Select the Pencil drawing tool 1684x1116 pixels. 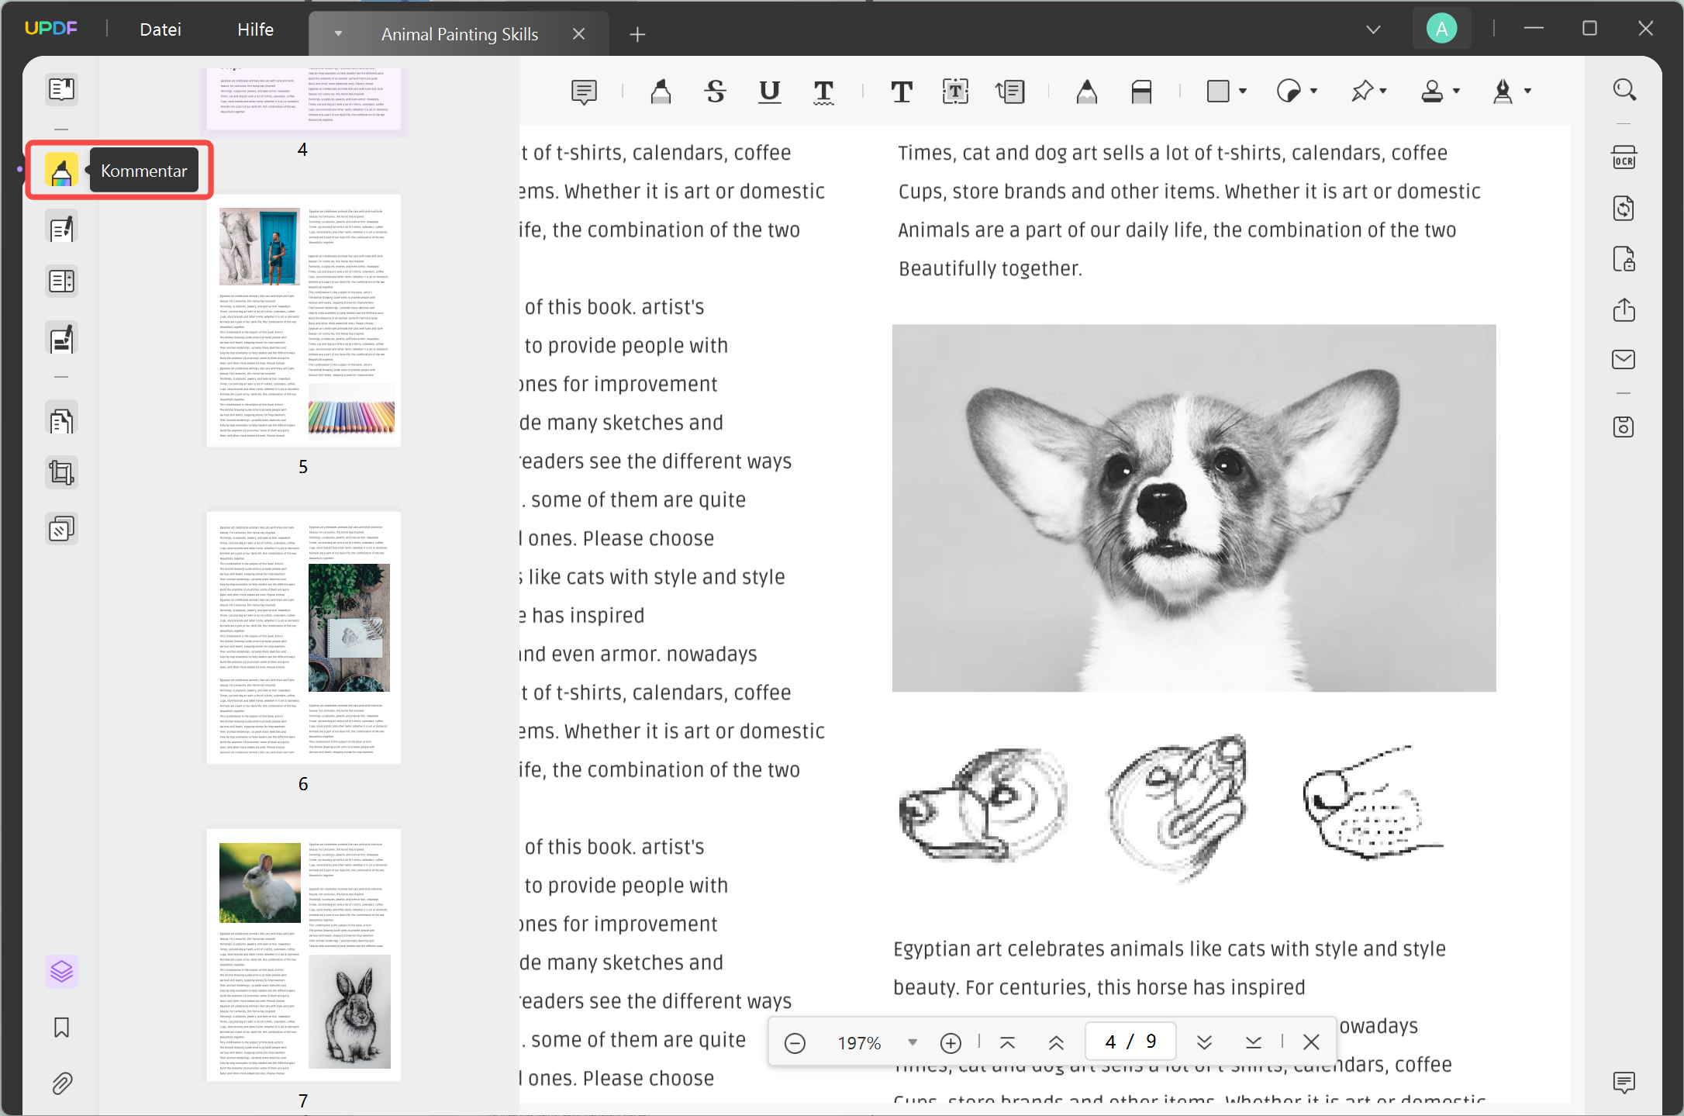pyautogui.click(x=1087, y=92)
